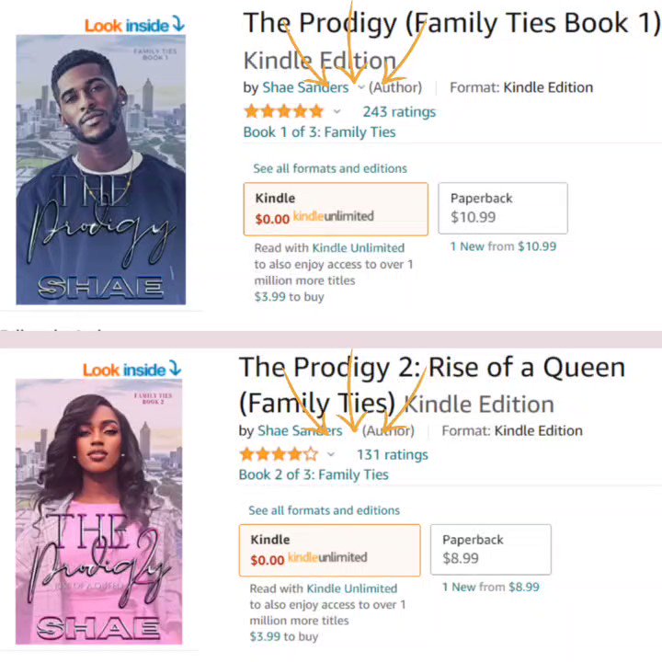Select Kindle $0.00 format for Book 1
Viewport: 662px width, 662px height.
point(337,209)
